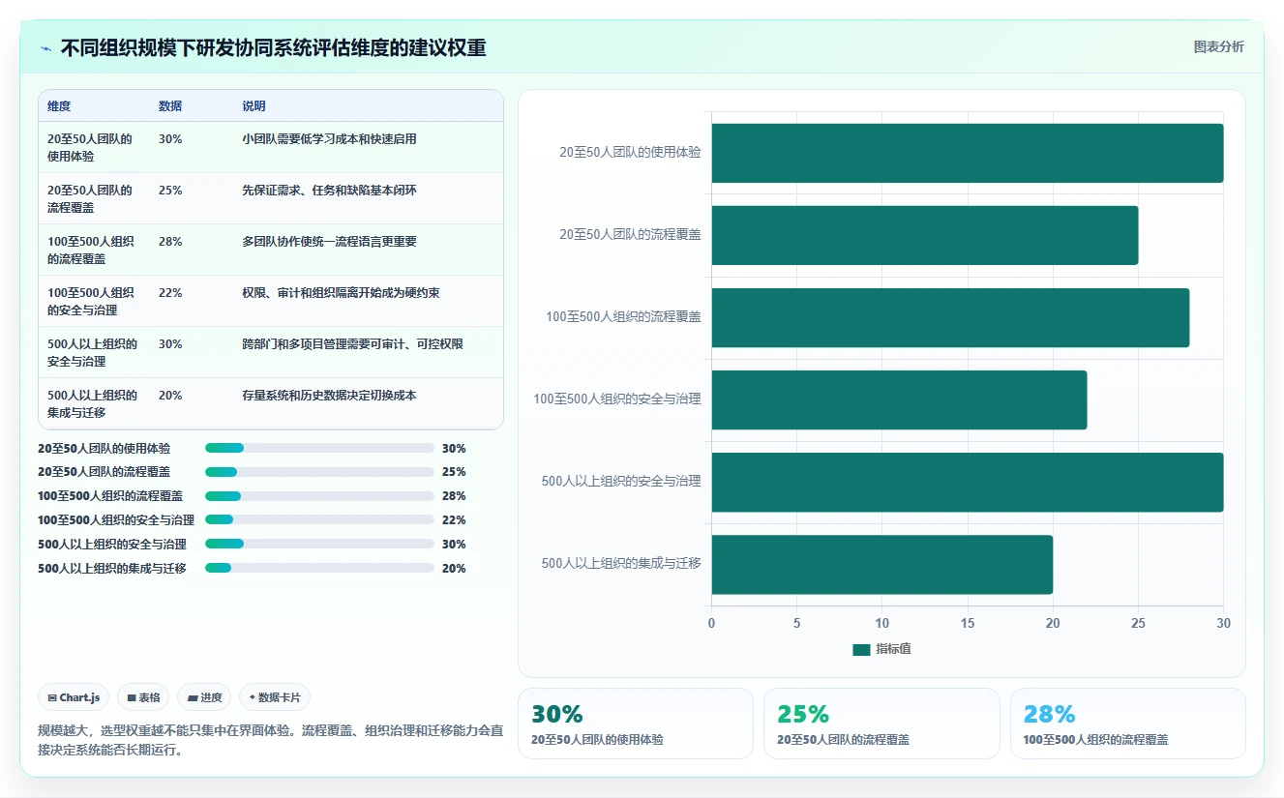
Task: Select the 表格 tag chip
Action: 143,697
